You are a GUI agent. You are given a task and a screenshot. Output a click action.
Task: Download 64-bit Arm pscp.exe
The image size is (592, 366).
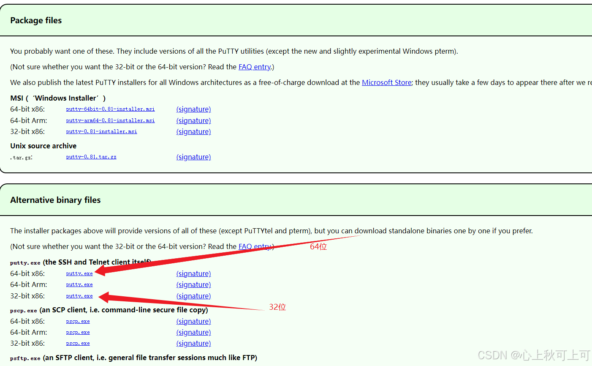[78, 332]
